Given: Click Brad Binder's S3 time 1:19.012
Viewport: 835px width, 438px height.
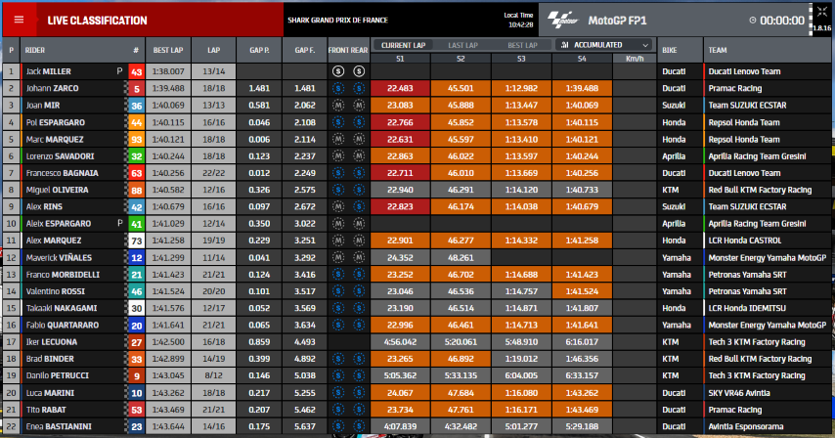Looking at the screenshot, I should pyautogui.click(x=521, y=359).
